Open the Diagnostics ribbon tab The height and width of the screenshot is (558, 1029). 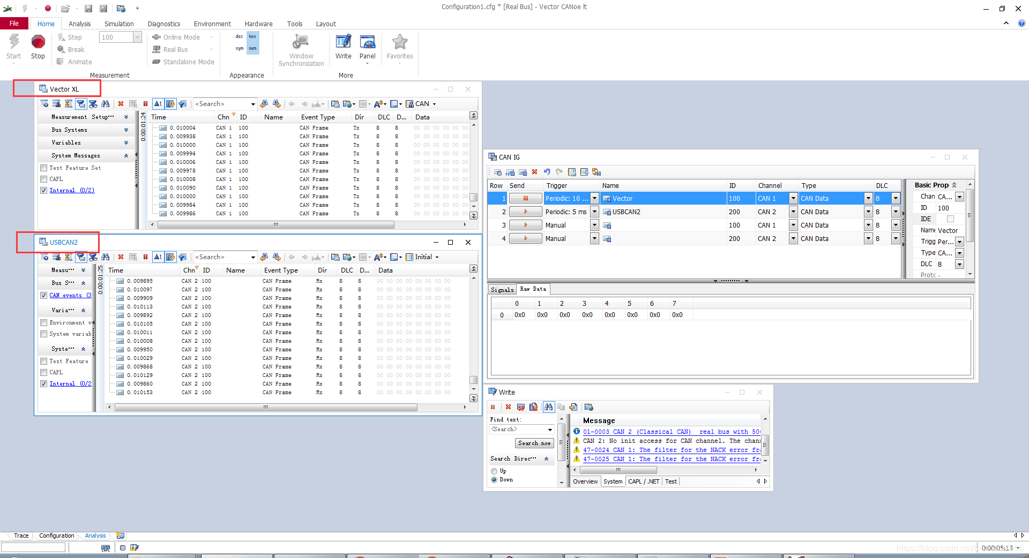163,24
